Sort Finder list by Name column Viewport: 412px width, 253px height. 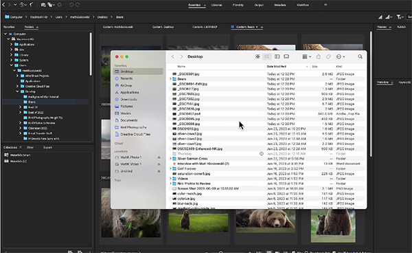(x=181, y=67)
